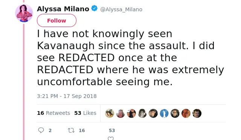Open the @Alyssa_Milano handle link

(121, 9)
